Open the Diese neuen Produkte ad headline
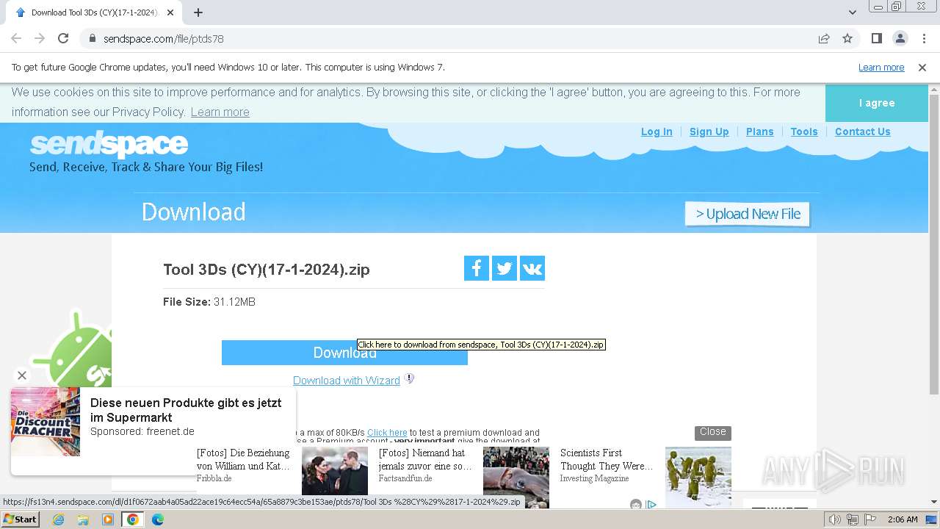Image resolution: width=940 pixels, height=529 pixels. point(186,410)
